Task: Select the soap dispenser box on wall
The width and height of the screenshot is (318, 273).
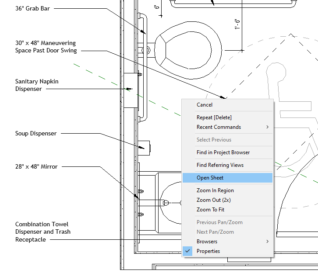Action: tap(145, 148)
